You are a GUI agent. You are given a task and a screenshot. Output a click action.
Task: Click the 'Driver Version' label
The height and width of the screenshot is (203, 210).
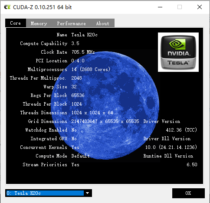tap(162, 121)
